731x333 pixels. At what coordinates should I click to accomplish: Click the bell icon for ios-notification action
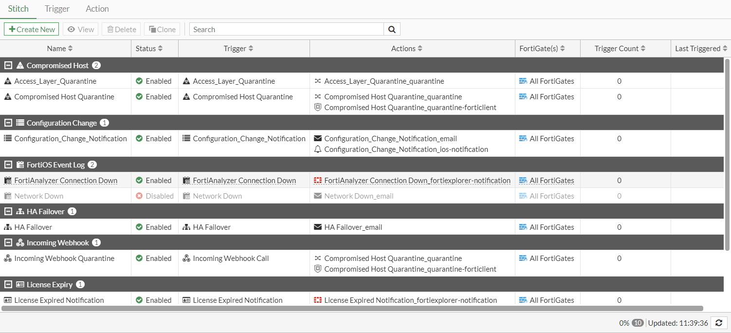pos(318,149)
